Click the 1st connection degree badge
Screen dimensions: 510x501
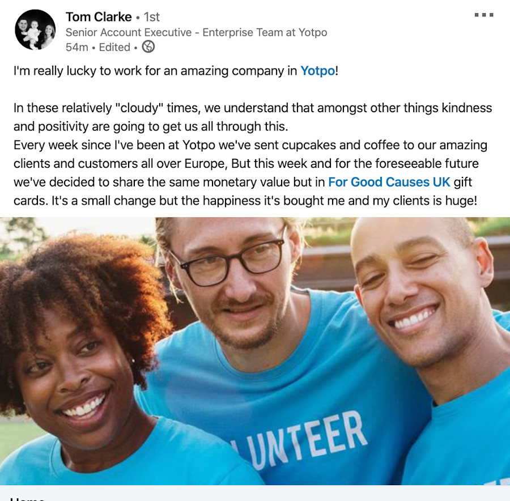[151, 17]
